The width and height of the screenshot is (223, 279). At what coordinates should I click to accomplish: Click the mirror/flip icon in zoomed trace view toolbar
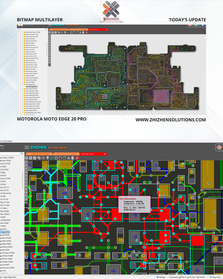click(68, 158)
